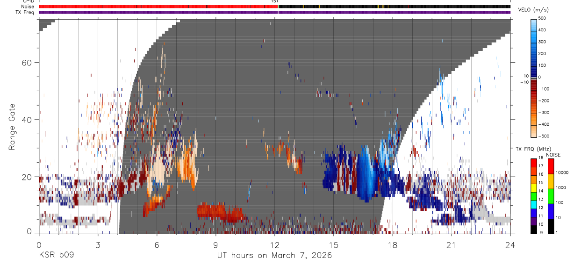Pick the light-blue top of velocity colorbar
The image size is (574, 265).
click(534, 25)
